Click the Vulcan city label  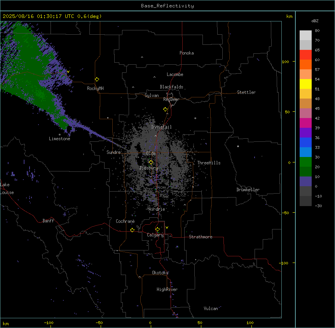211,309
